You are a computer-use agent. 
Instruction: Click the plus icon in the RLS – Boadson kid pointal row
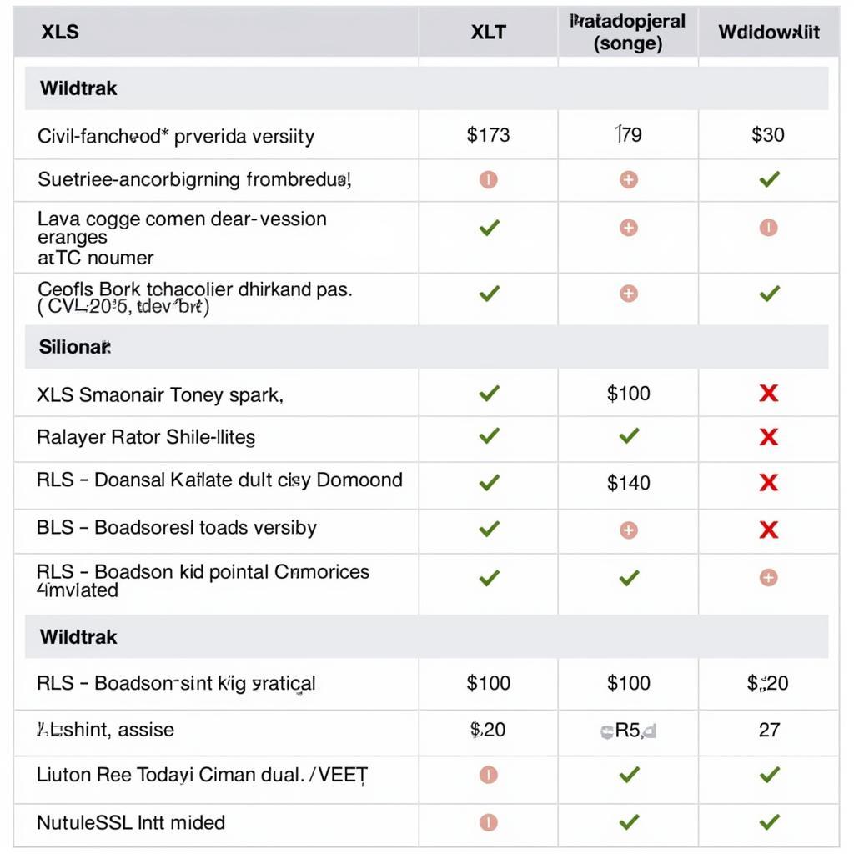[769, 577]
